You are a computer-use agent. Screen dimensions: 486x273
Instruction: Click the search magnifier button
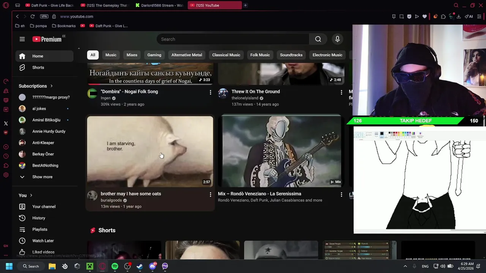[x=318, y=39]
